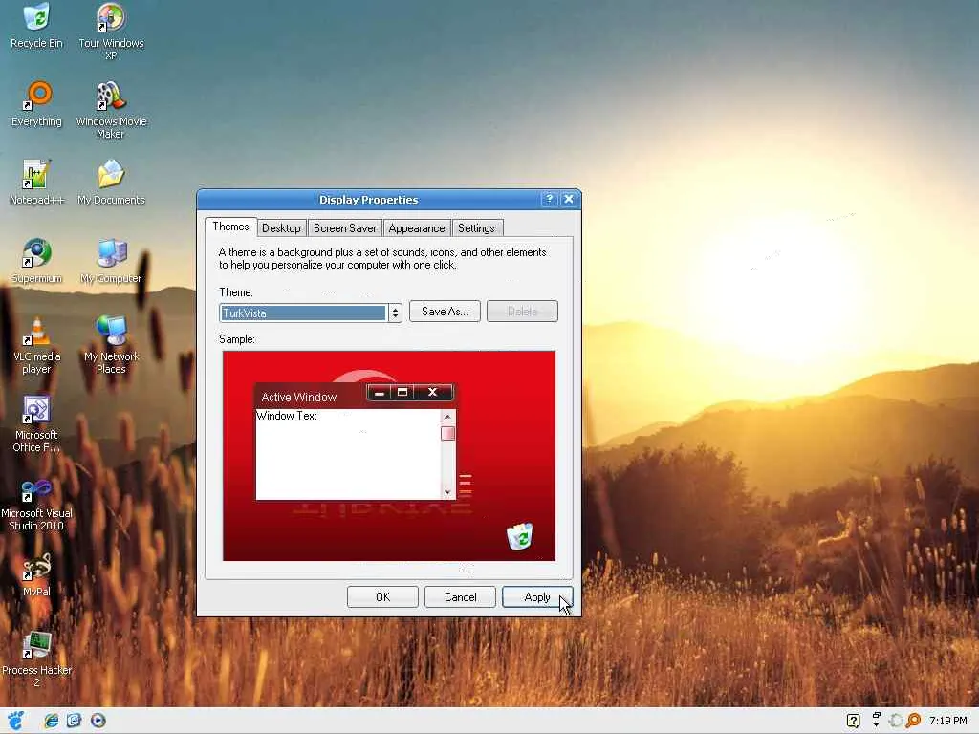Click the Recycle Bin in theme sample
Image resolution: width=979 pixels, height=734 pixels.
[519, 536]
